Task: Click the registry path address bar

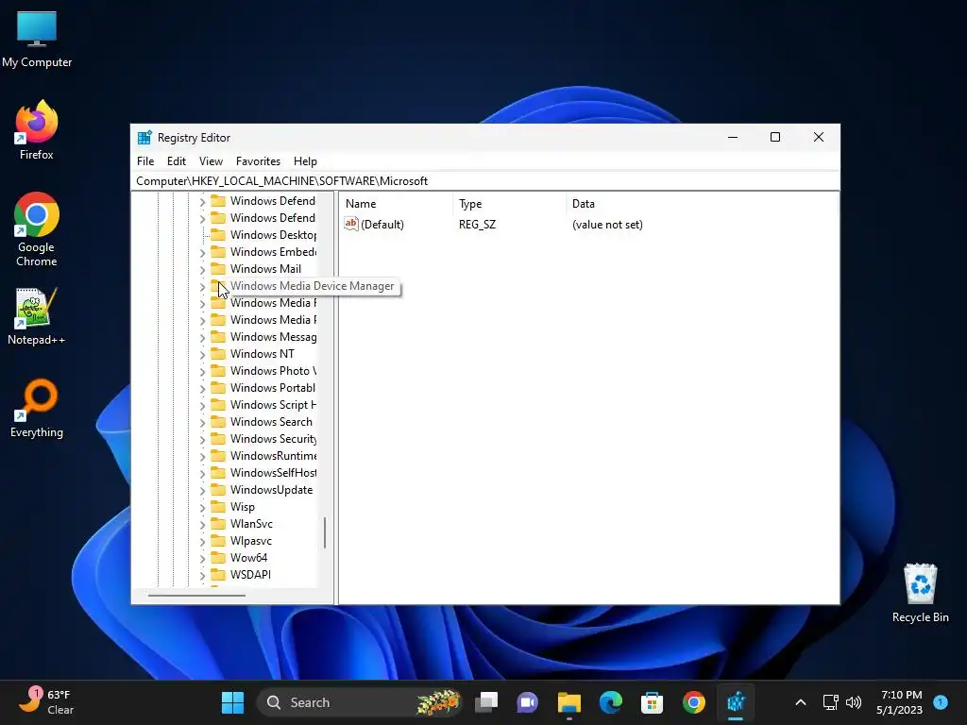Action: pyautogui.click(x=484, y=180)
